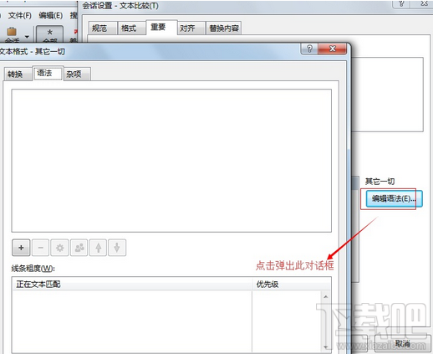This screenshot has width=433, height=354.
Task: Click the up arrow of the match list scrollbar
Action: point(326,297)
